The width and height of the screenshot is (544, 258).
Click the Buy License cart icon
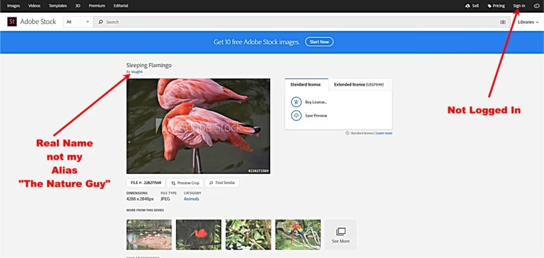pyautogui.click(x=296, y=102)
